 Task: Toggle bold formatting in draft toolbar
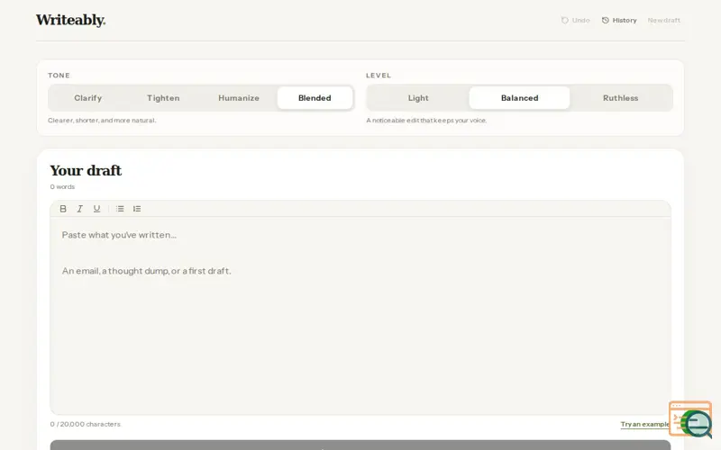click(x=63, y=209)
